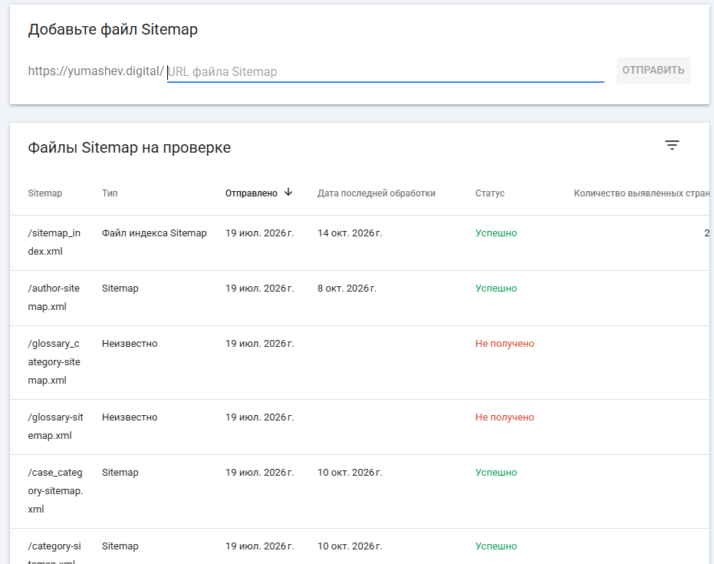Open the /sitemap_index.xml row
The image size is (714, 564).
pos(359,242)
